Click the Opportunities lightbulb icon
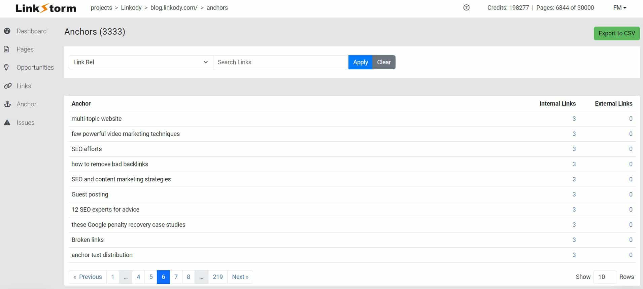 [6, 67]
